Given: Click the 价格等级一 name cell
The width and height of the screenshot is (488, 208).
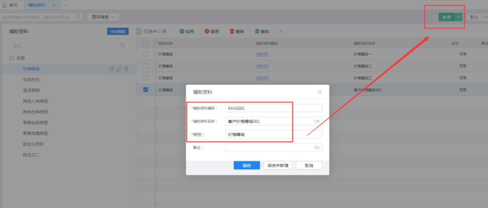Looking at the screenshot, I should (362, 54).
